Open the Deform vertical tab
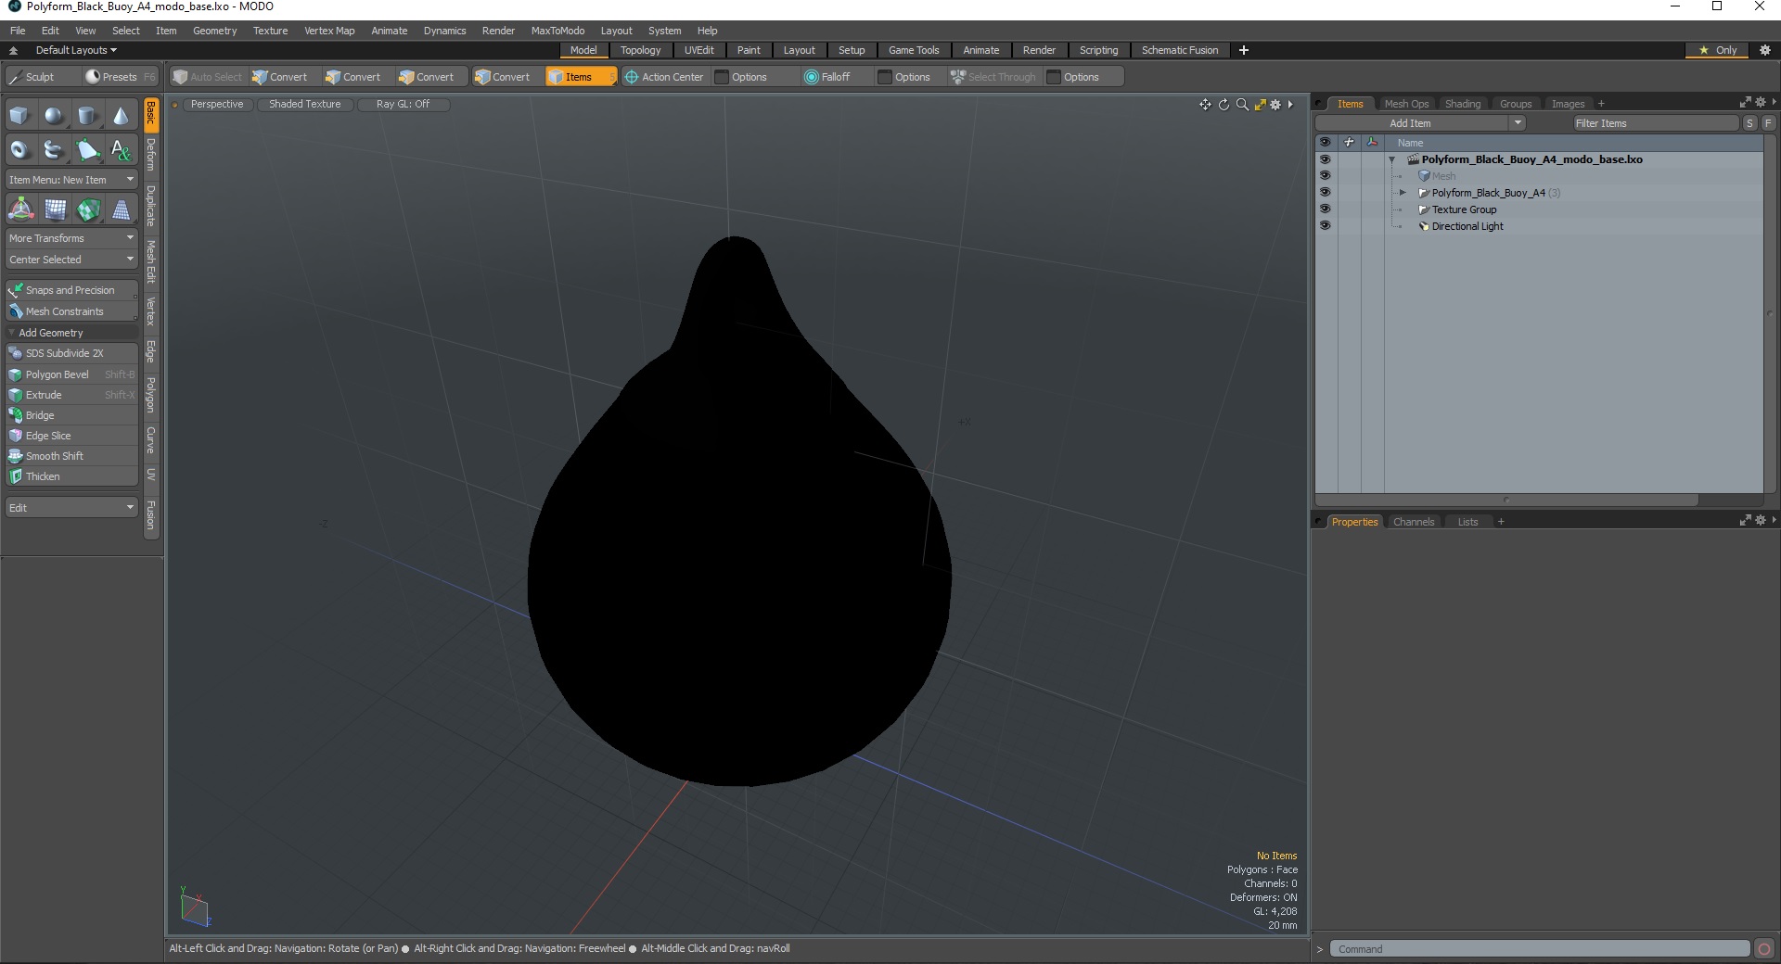The image size is (1781, 964). click(x=151, y=155)
